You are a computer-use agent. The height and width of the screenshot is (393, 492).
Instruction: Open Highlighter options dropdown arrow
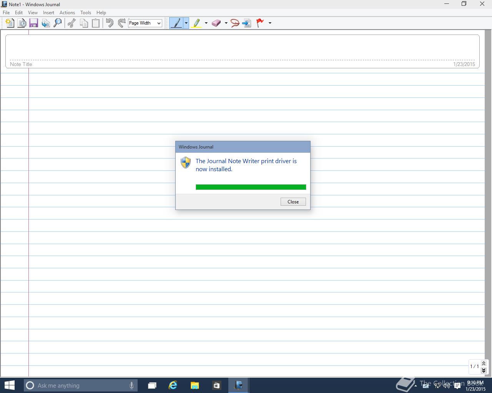[x=206, y=23]
